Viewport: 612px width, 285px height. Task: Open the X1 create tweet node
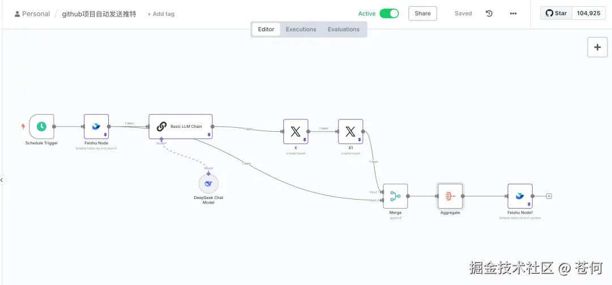pos(351,132)
